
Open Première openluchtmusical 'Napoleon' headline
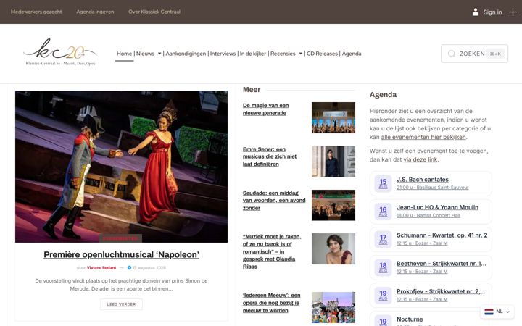[x=121, y=254]
